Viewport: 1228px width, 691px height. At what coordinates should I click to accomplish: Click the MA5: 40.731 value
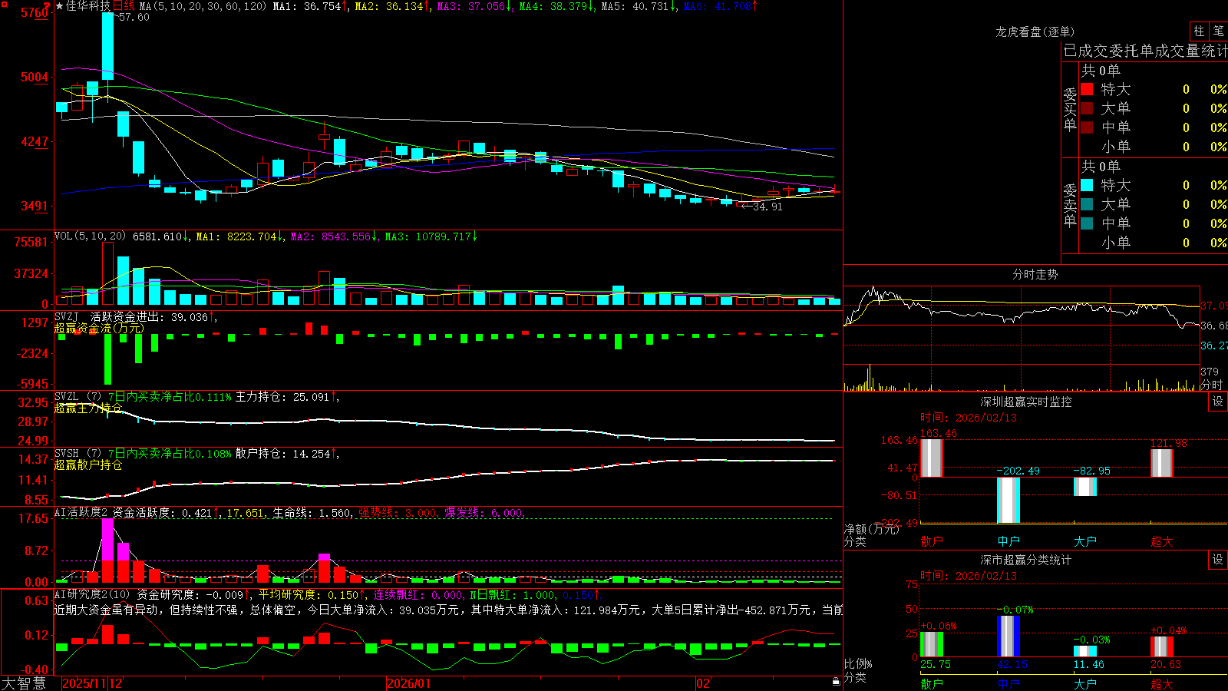tap(635, 6)
